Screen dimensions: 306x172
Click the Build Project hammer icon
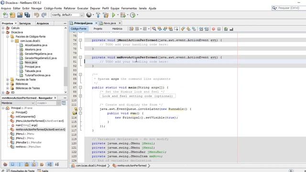click(x=98, y=15)
